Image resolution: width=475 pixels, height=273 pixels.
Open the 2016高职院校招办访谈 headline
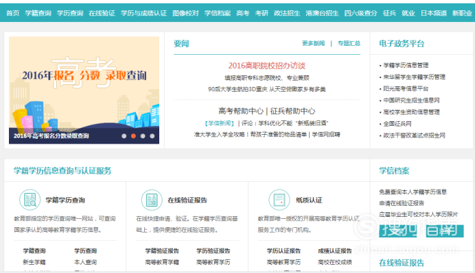tap(267, 66)
